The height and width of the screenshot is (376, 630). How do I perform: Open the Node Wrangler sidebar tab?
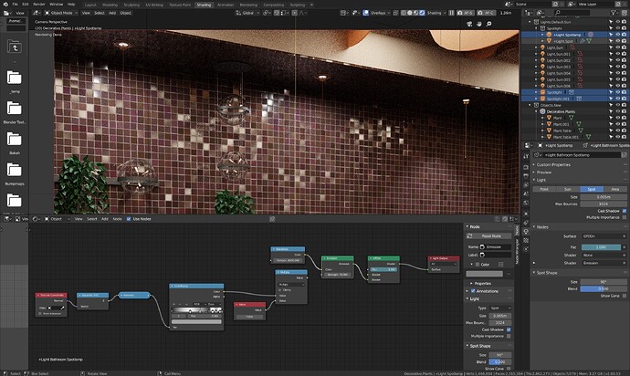pos(517,252)
